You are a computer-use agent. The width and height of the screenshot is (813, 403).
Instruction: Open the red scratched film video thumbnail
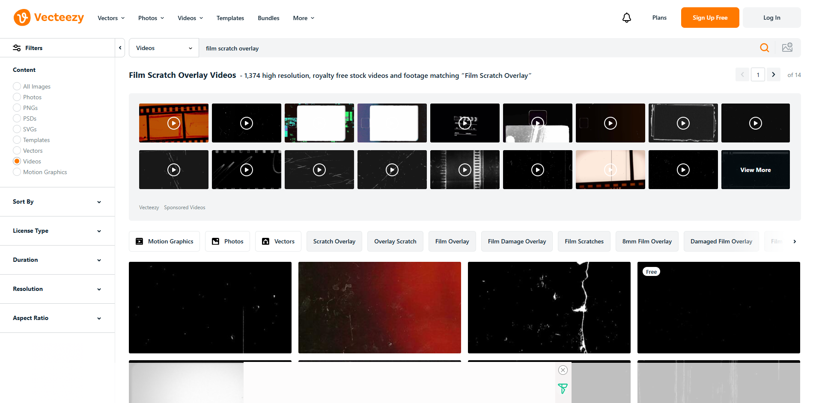[x=380, y=308]
